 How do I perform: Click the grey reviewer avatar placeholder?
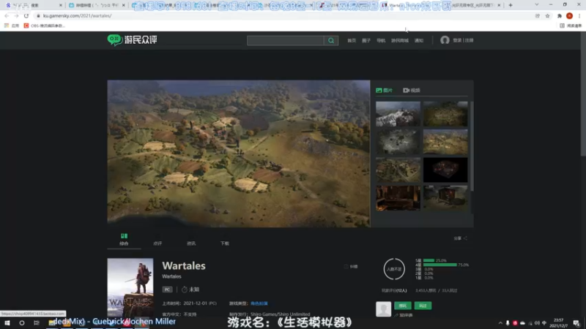[x=383, y=309]
